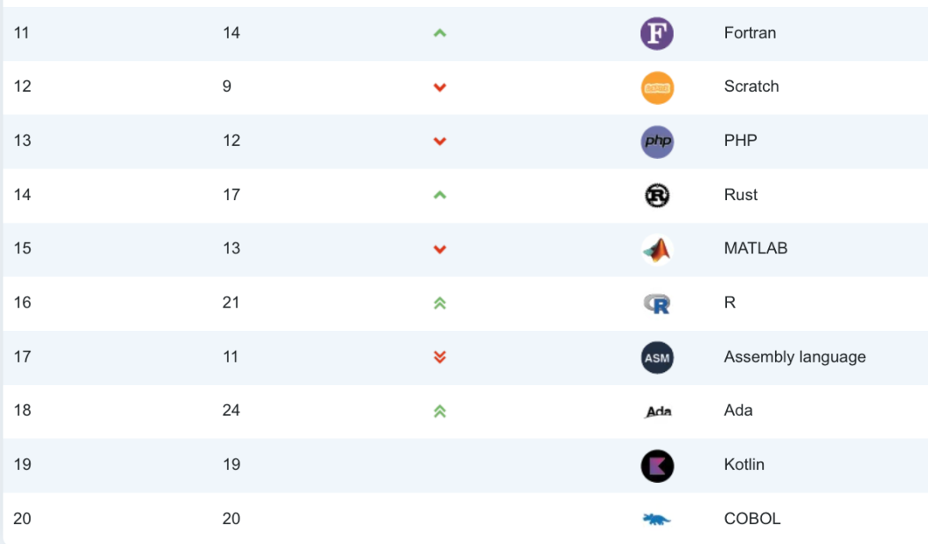Image resolution: width=928 pixels, height=544 pixels.
Task: Click the MATLAB language name
Action: [755, 248]
